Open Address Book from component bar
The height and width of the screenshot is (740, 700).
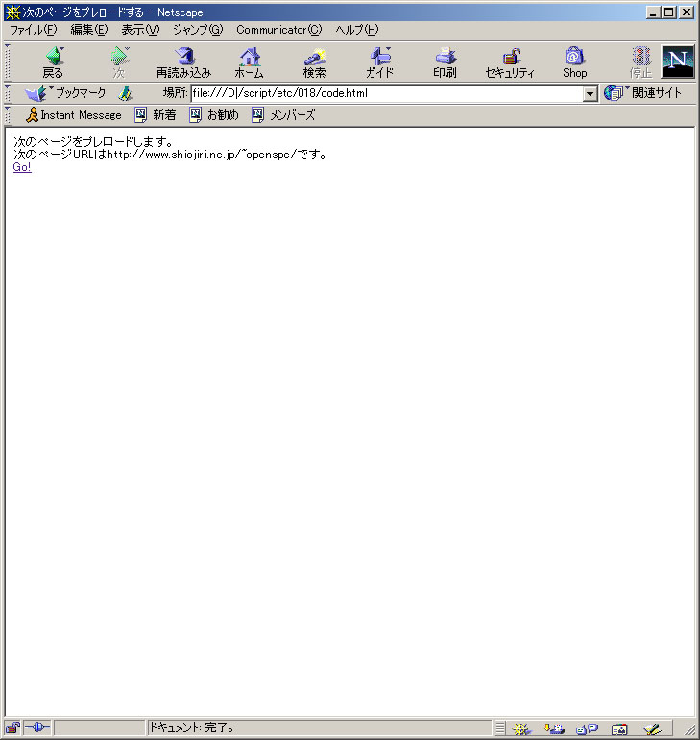[x=619, y=729]
